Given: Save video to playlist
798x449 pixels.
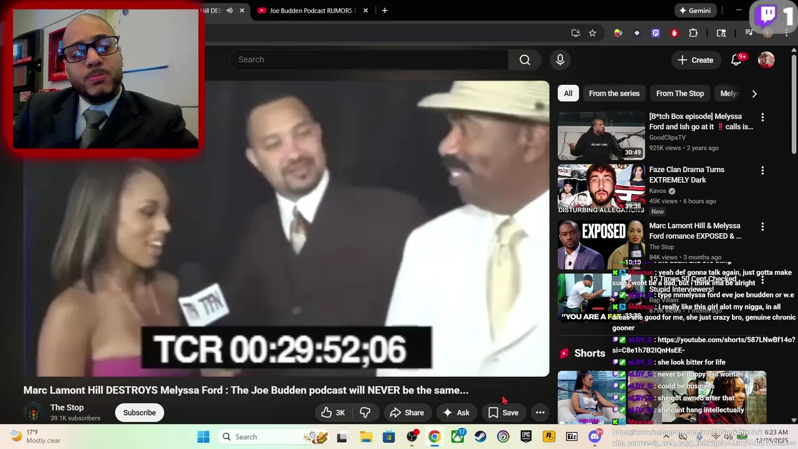Looking at the screenshot, I should point(503,412).
